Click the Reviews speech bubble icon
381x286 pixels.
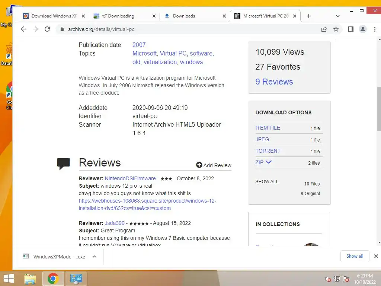(63, 164)
